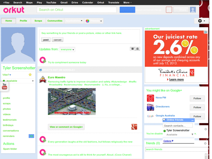Image resolution: width=212 pixels, height=159 pixels.
Task: Open the YouTube sidebar widget
Action: click(5, 86)
